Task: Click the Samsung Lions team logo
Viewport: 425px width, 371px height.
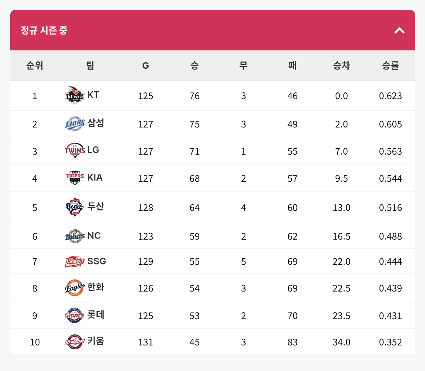Action: (x=75, y=124)
